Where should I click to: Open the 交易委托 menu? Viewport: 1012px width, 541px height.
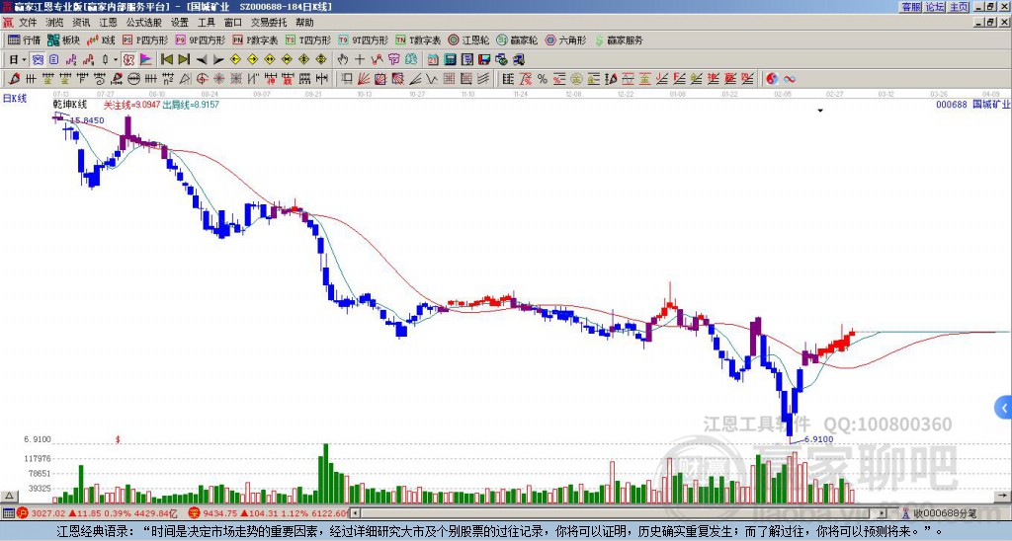tap(269, 23)
